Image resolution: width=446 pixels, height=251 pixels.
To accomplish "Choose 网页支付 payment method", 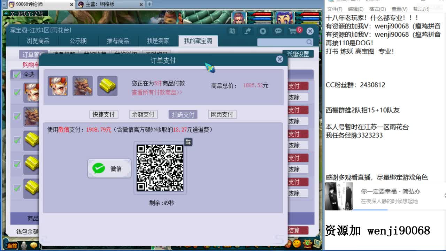I will 222,114.
